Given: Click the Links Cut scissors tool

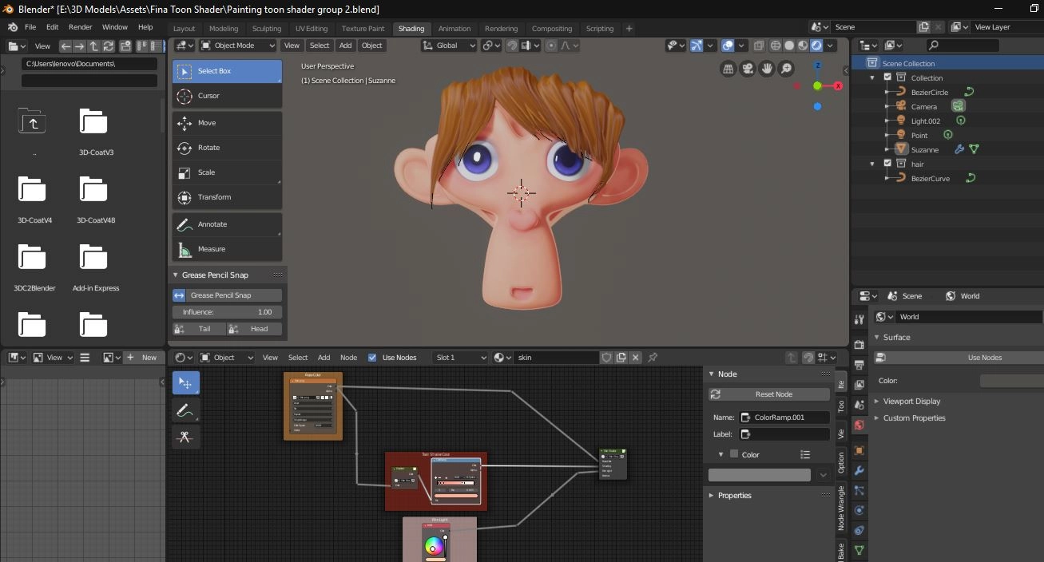Looking at the screenshot, I should point(185,437).
